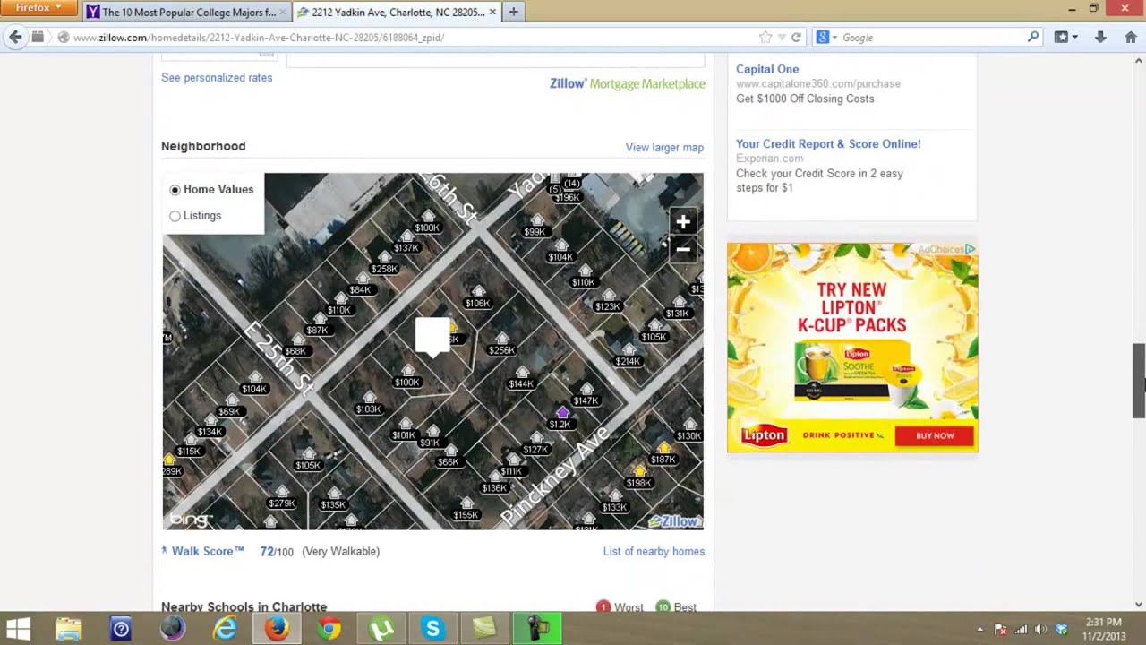Click the Zillow Mortgage Marketplace logo
Screen dimensions: 1146x645
click(627, 83)
